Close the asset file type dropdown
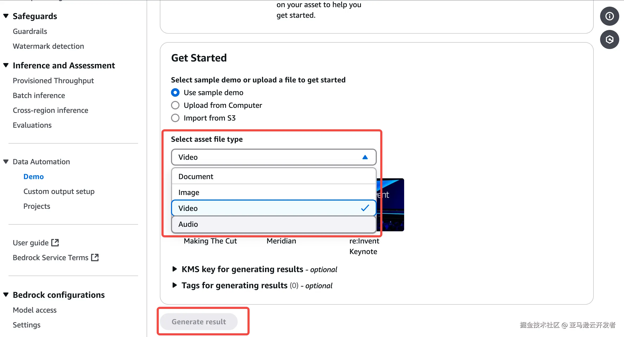The width and height of the screenshot is (624, 337). [x=365, y=157]
